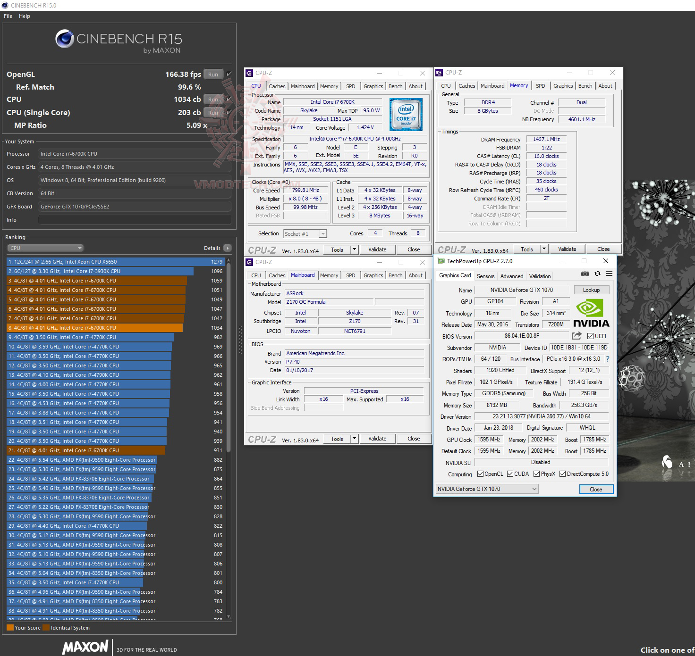The width and height of the screenshot is (695, 656).
Task: Open the Tools dropdown arrow in CPU-Z CPU window
Action: [x=354, y=249]
